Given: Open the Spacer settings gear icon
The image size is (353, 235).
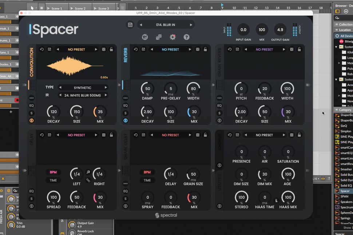Looking at the screenshot, I should point(172,37).
